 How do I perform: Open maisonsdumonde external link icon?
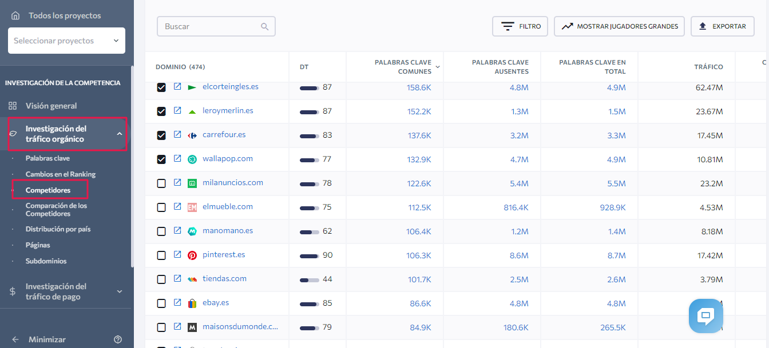click(x=177, y=327)
